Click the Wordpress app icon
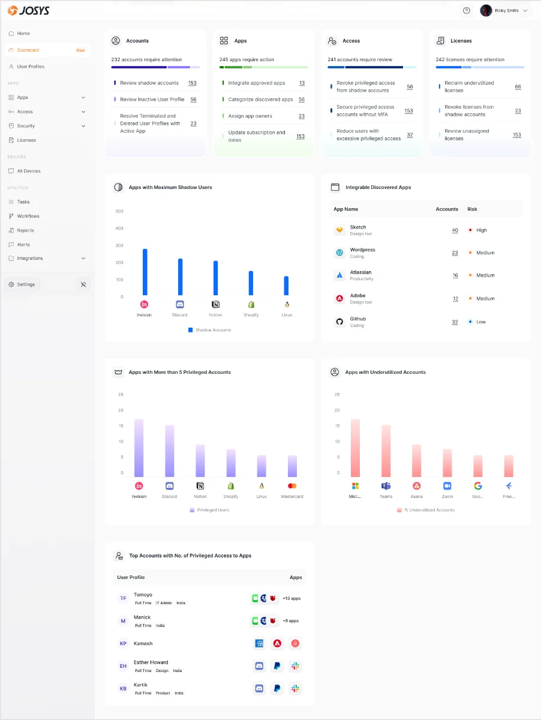541x720 pixels. pyautogui.click(x=339, y=253)
